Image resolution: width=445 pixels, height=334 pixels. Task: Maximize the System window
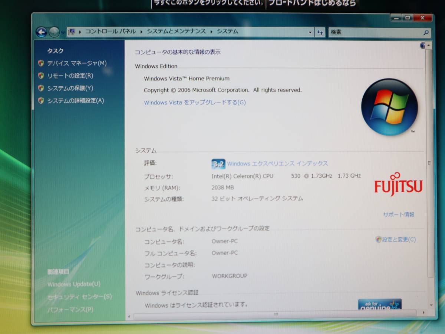(x=407, y=17)
